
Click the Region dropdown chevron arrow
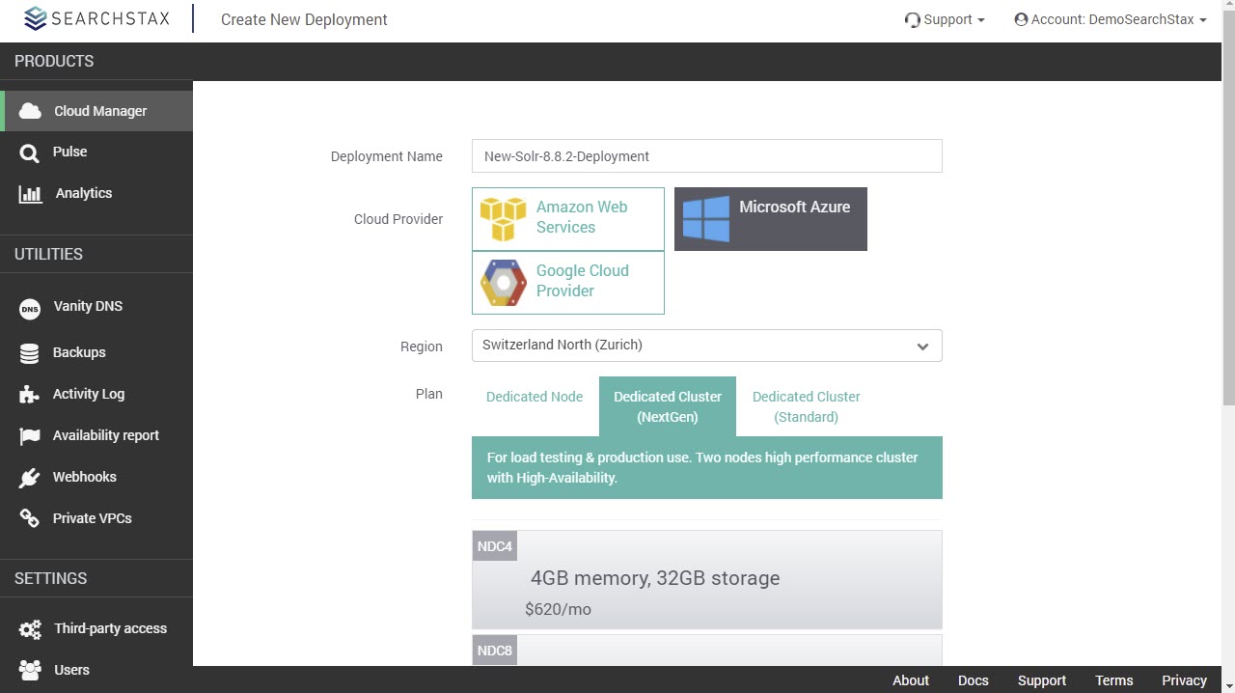[922, 346]
